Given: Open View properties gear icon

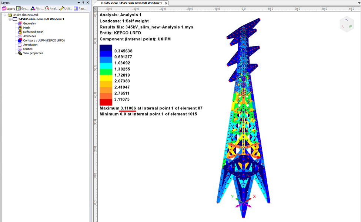Looking at the screenshot, I should point(20,53).
